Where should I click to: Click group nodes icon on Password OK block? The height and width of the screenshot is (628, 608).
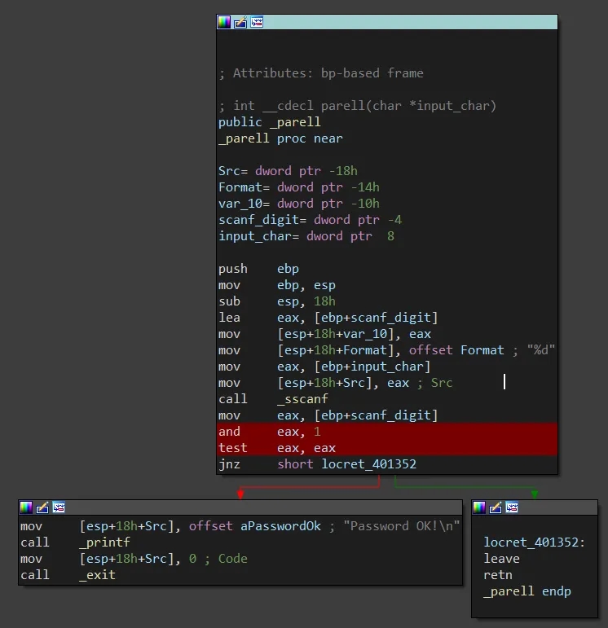tap(59, 507)
